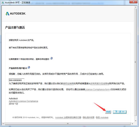This screenshot has width=139, height=127.
Task: Open the Autodesk 法律声明和商标归属 link
Action: point(68,117)
